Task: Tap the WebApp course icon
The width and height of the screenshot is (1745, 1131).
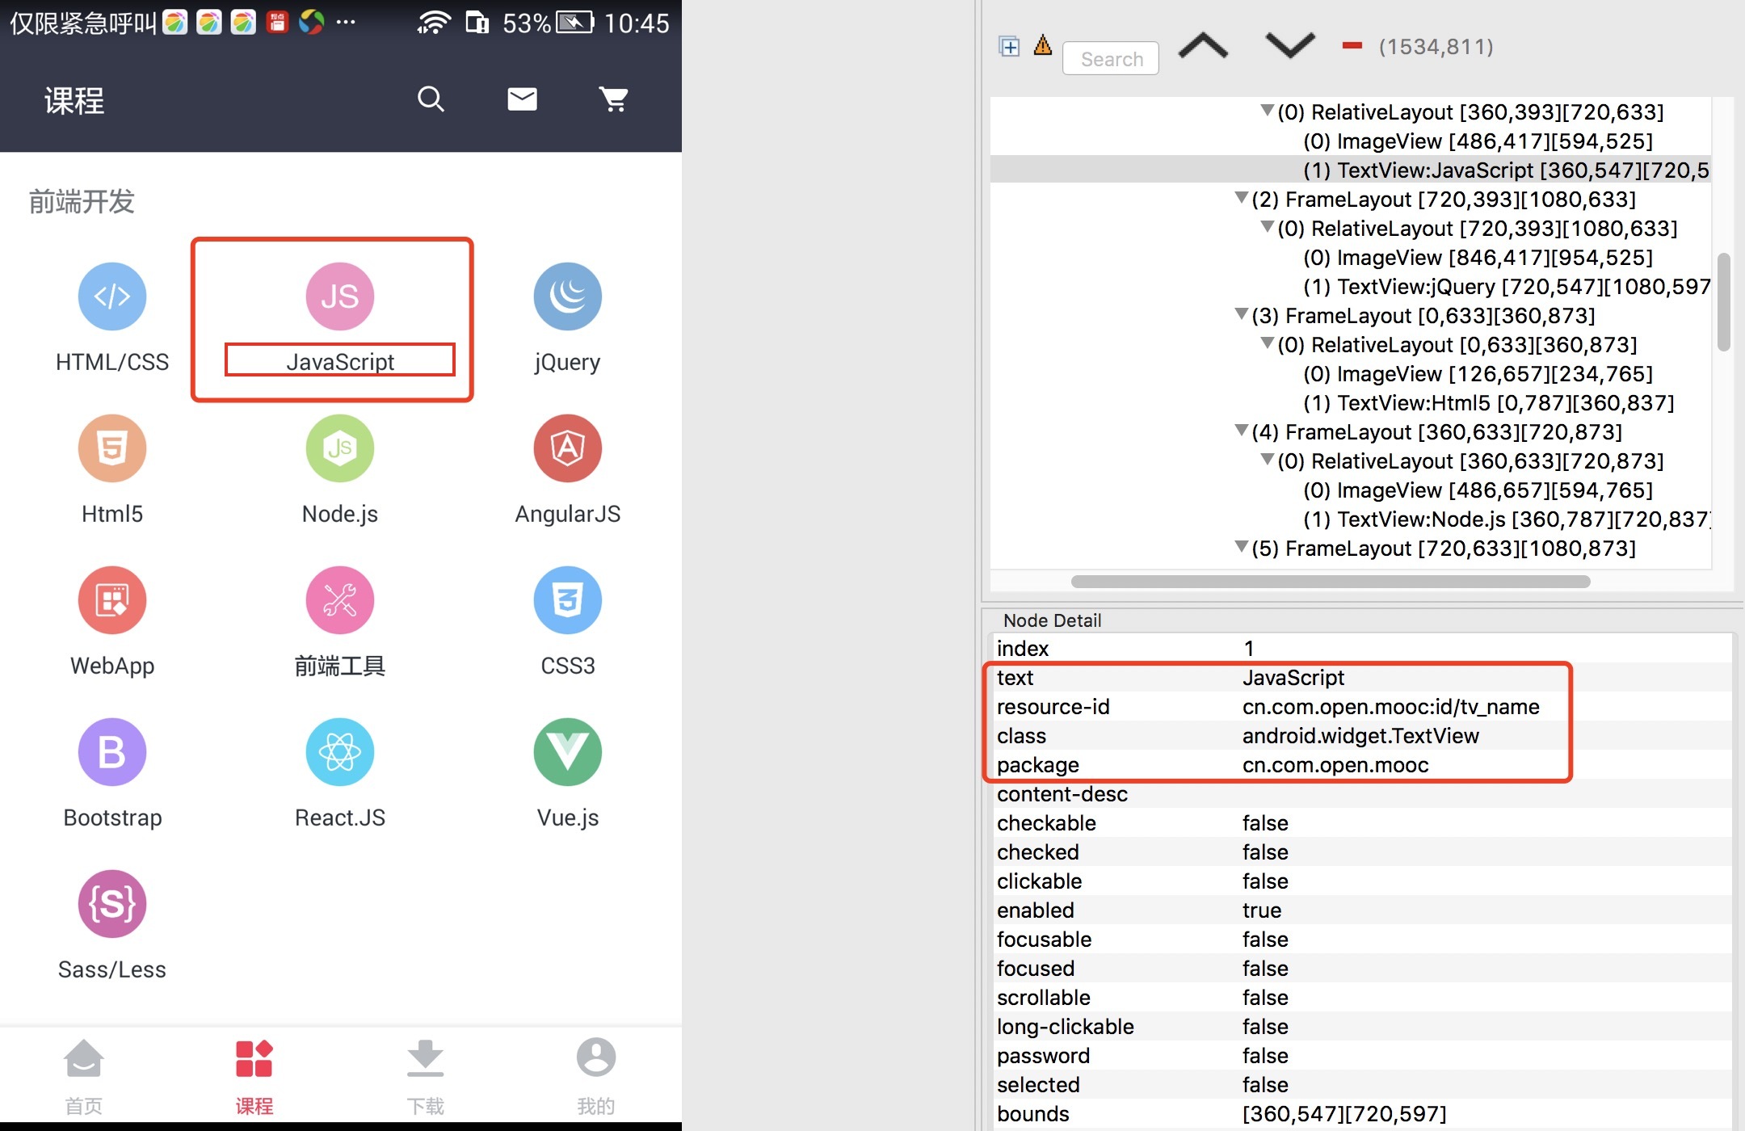Action: (112, 600)
